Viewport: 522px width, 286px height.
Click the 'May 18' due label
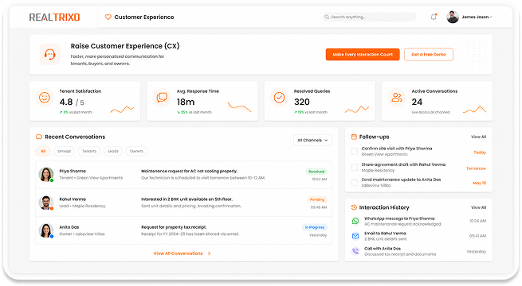[x=480, y=184]
